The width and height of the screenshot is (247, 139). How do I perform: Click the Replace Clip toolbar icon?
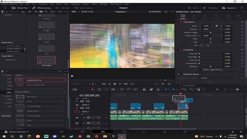click(x=135, y=89)
